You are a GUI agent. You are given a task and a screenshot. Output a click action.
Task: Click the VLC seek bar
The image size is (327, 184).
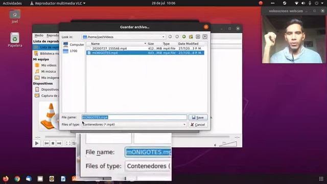coord(137,137)
